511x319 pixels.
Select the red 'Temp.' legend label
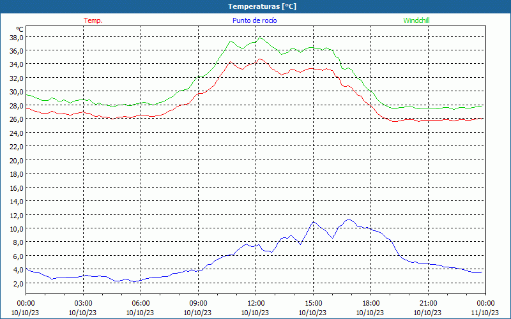[93, 20]
